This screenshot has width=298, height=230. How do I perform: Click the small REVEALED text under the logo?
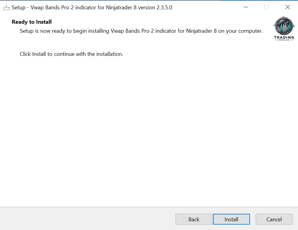point(284,40)
